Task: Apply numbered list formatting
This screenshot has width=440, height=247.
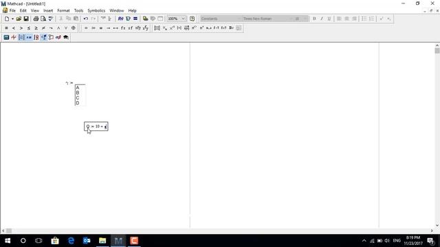Action: [x=371, y=19]
